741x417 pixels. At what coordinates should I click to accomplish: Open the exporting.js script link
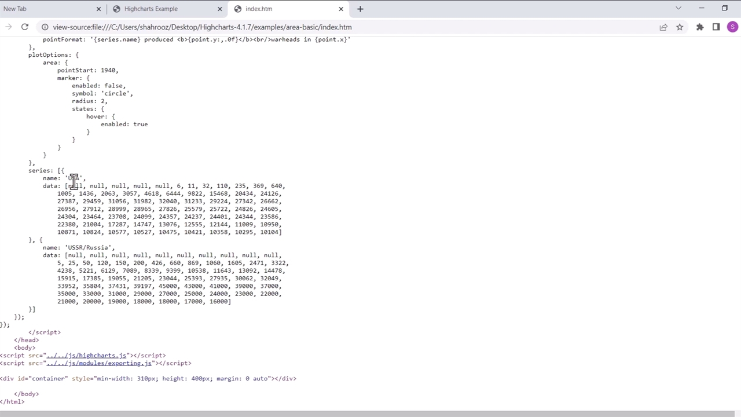click(x=99, y=363)
